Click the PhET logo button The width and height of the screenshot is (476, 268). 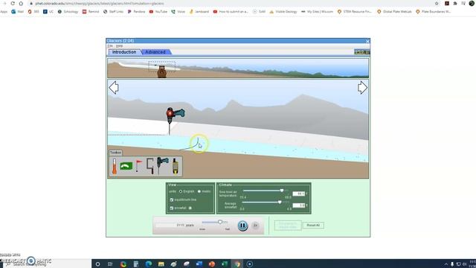[x=362, y=52]
